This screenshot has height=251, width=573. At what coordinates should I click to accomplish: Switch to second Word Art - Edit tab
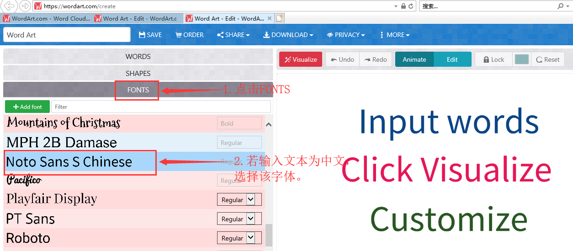click(x=138, y=18)
